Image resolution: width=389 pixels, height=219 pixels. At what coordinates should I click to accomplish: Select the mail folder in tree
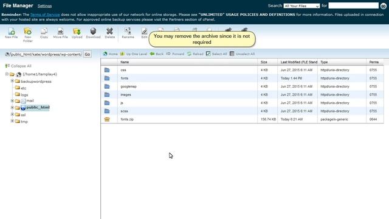pos(30,100)
